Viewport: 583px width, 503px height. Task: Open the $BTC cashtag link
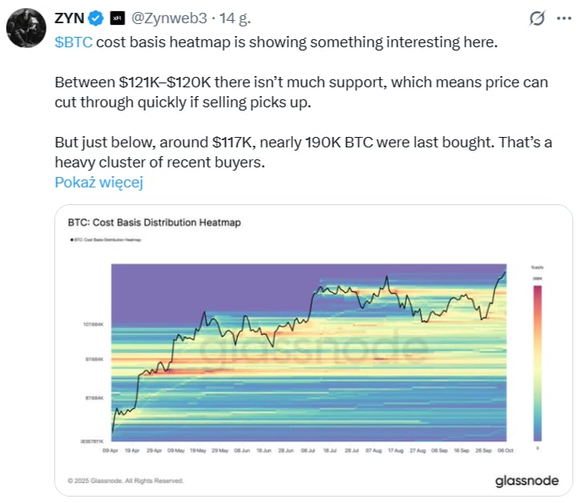[x=74, y=42]
